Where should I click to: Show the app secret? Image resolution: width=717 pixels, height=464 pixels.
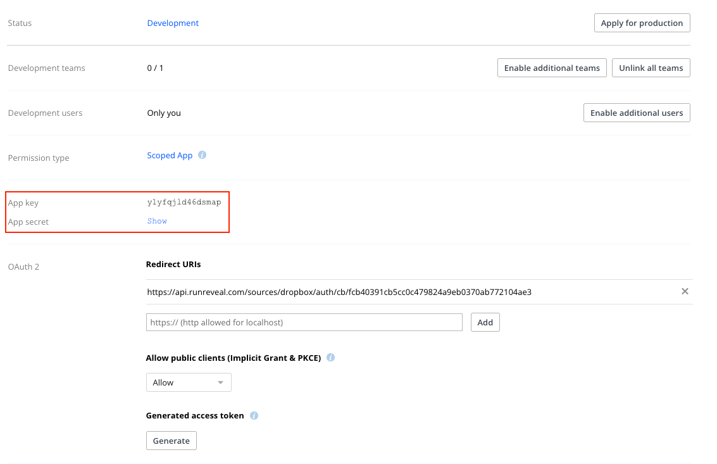156,221
